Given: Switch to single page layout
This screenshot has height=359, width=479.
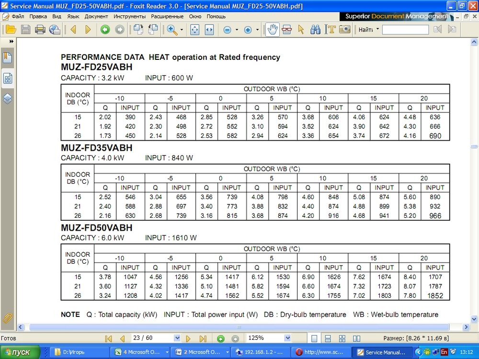Looking at the screenshot, I should tap(314, 338).
